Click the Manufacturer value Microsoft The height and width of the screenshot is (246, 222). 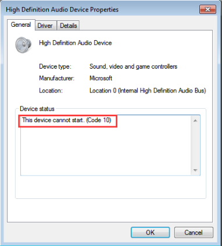coord(101,78)
